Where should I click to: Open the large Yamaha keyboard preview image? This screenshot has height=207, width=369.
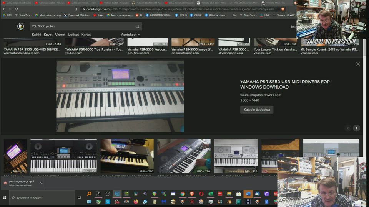pos(120,96)
